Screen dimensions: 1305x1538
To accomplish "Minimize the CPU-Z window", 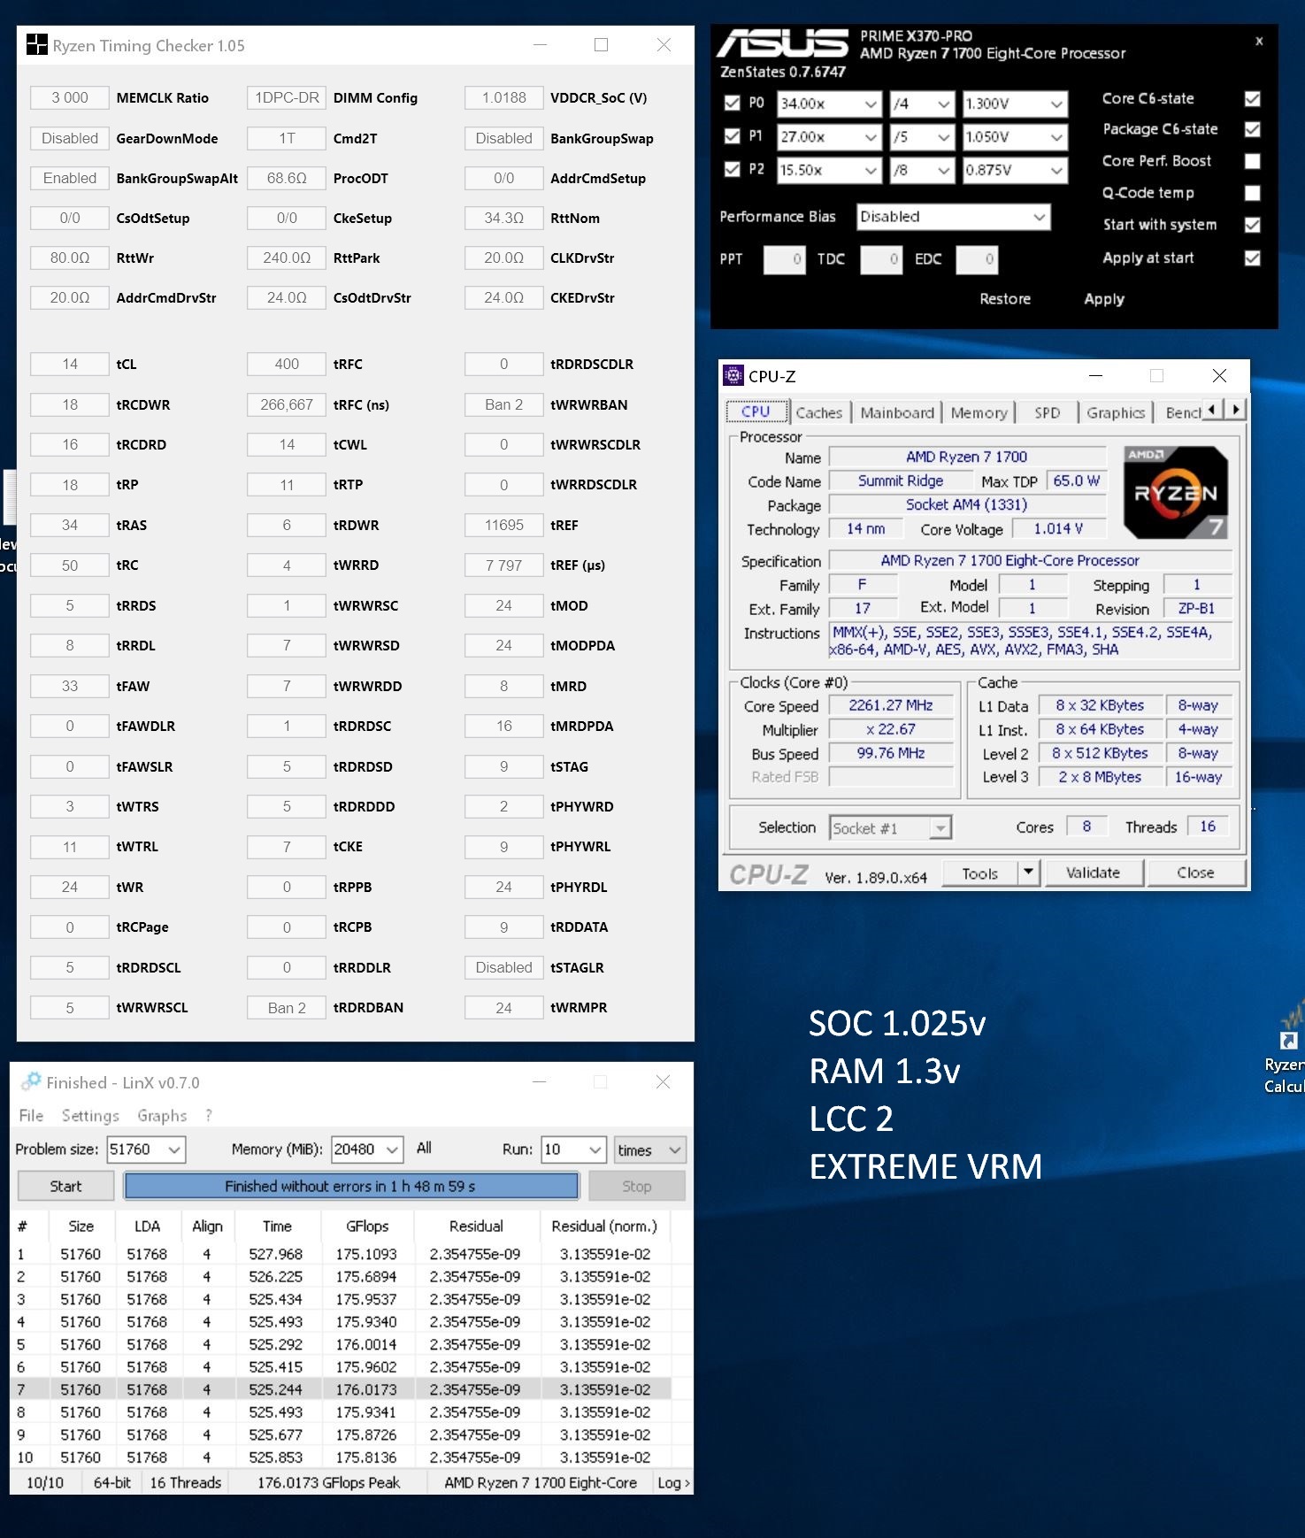I will click(1095, 375).
